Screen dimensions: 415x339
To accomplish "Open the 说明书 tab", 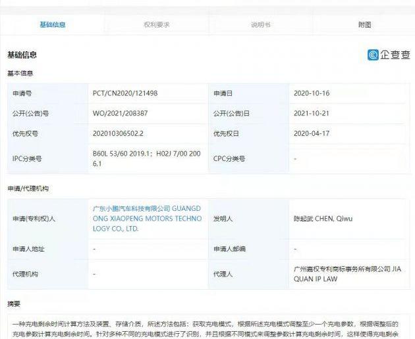I will pos(260,24).
